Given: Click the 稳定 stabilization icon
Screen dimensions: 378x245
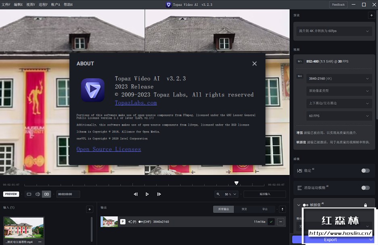Looking at the screenshot, I should [299, 171].
